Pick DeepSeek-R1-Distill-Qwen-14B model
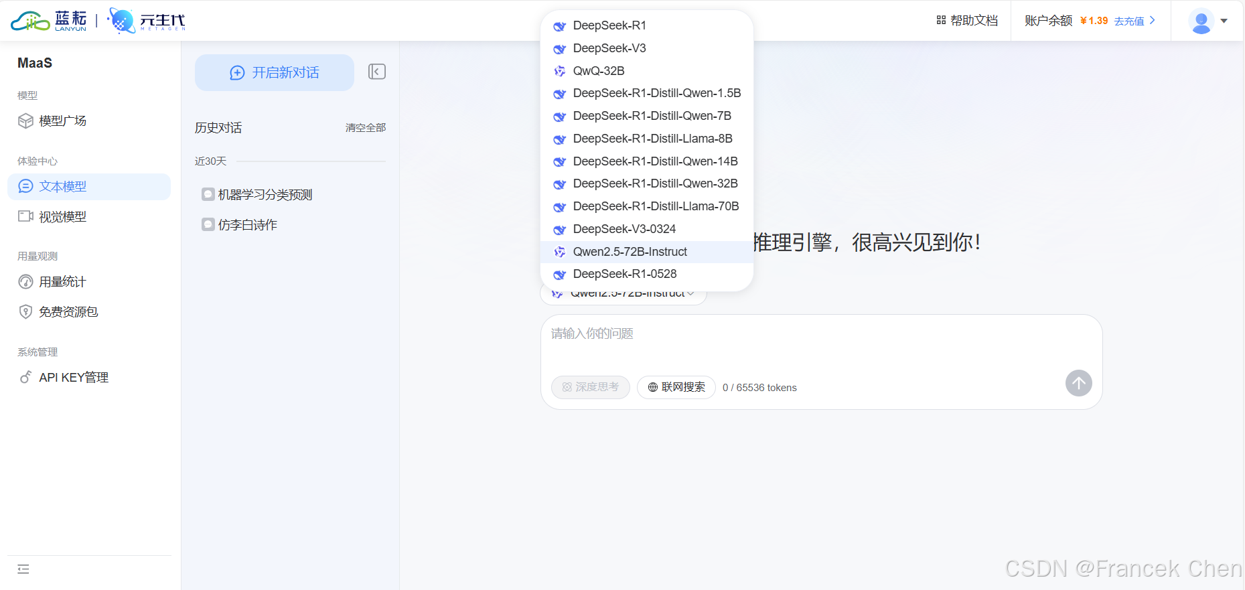Viewport: 1245px width, 590px height. point(647,161)
